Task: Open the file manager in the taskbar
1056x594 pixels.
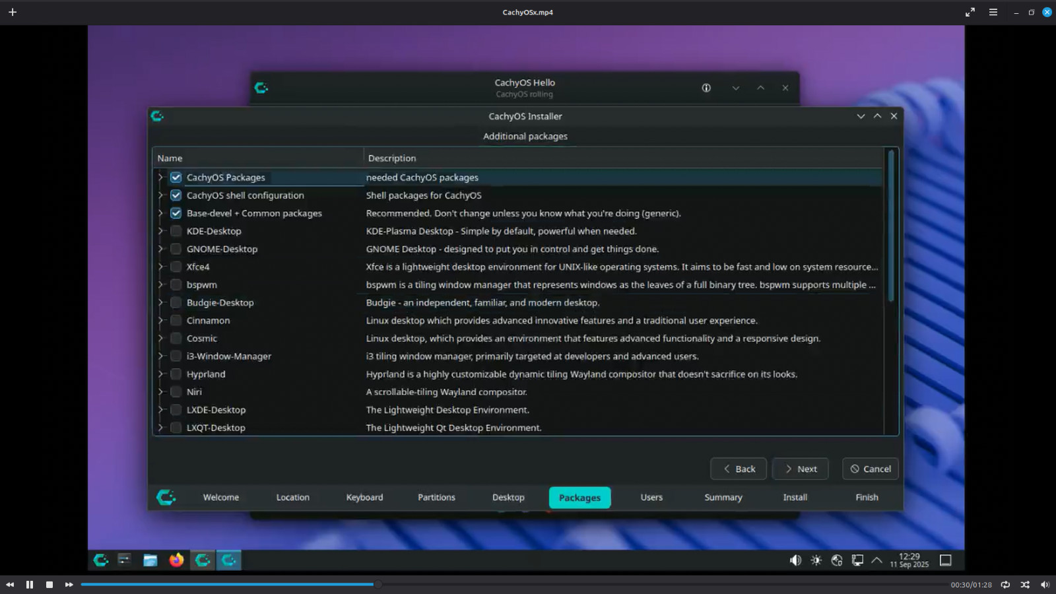Action: click(x=150, y=560)
